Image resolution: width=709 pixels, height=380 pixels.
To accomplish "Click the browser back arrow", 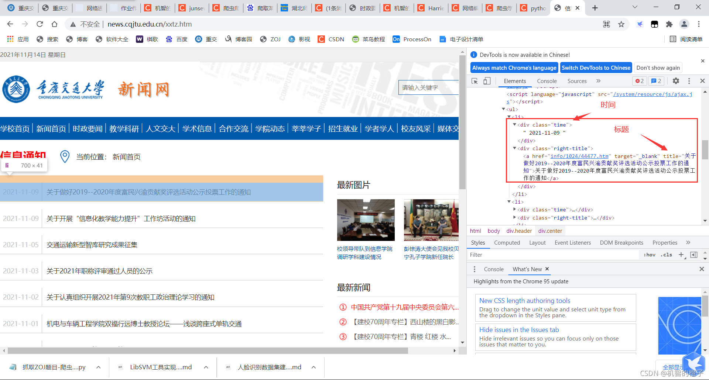I will point(10,24).
